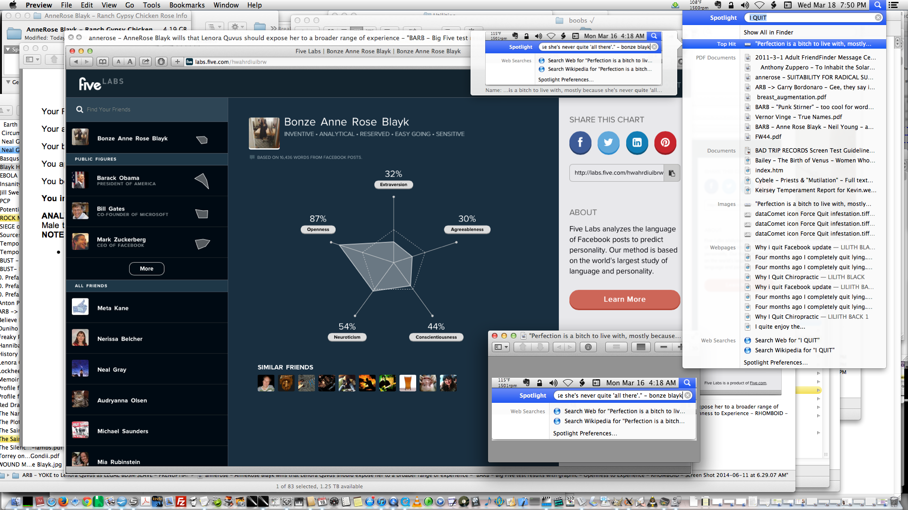The image size is (908, 510).
Task: Open the Tools menu
Action: click(x=151, y=5)
